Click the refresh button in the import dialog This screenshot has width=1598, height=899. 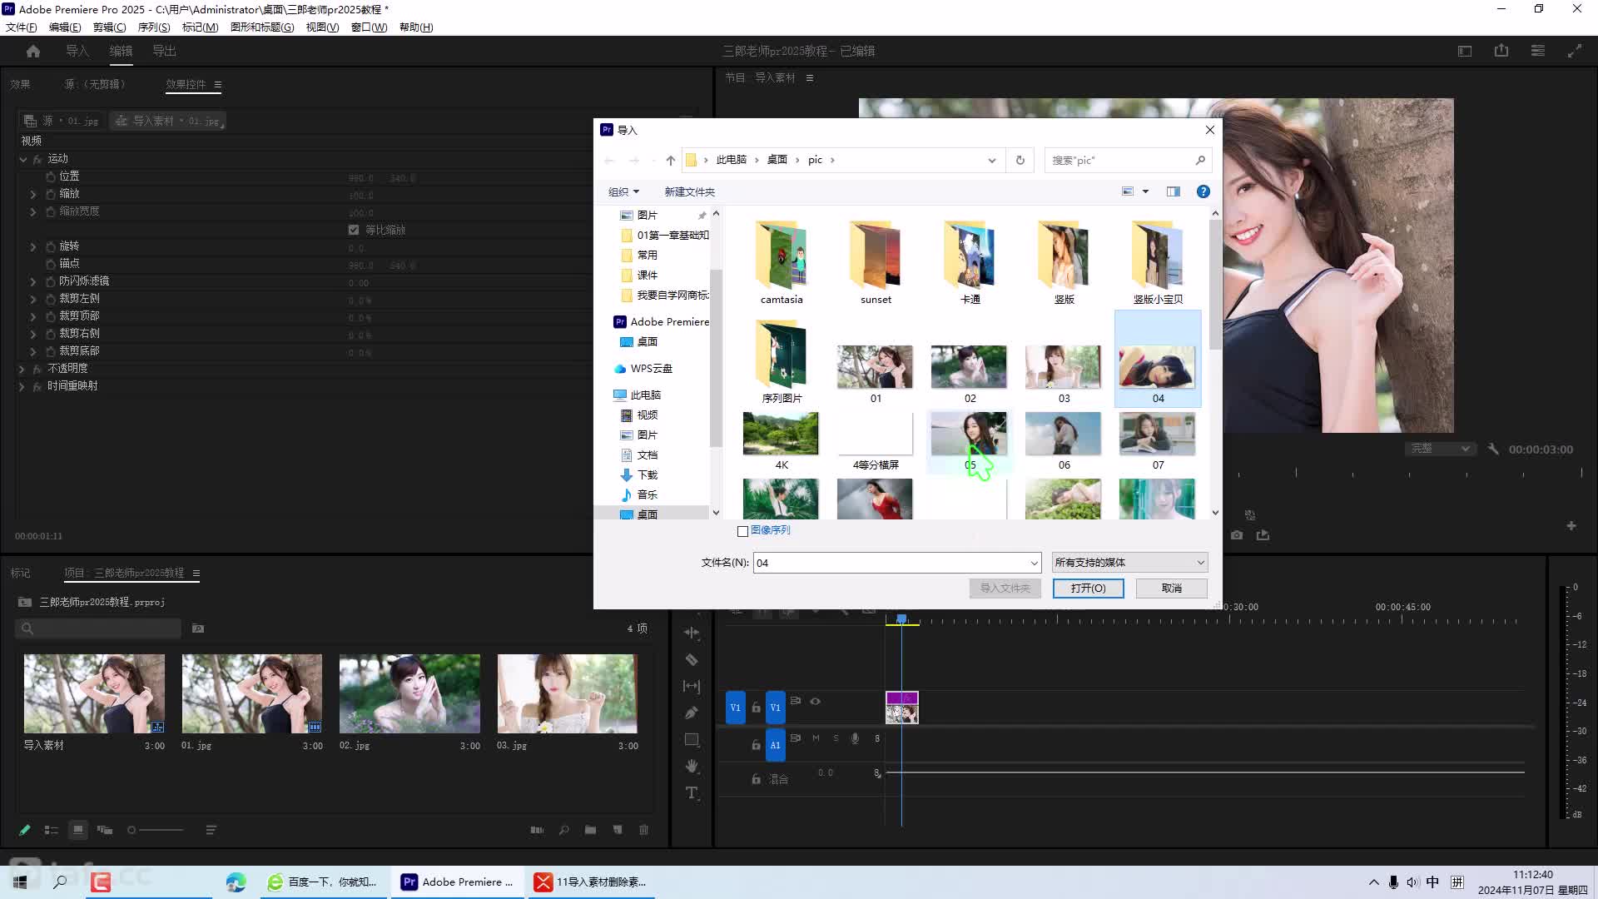[x=1020, y=160]
